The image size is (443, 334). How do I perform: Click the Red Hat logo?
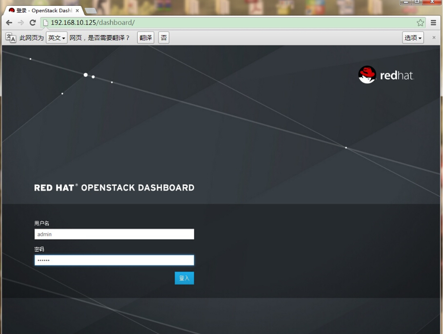(386, 75)
